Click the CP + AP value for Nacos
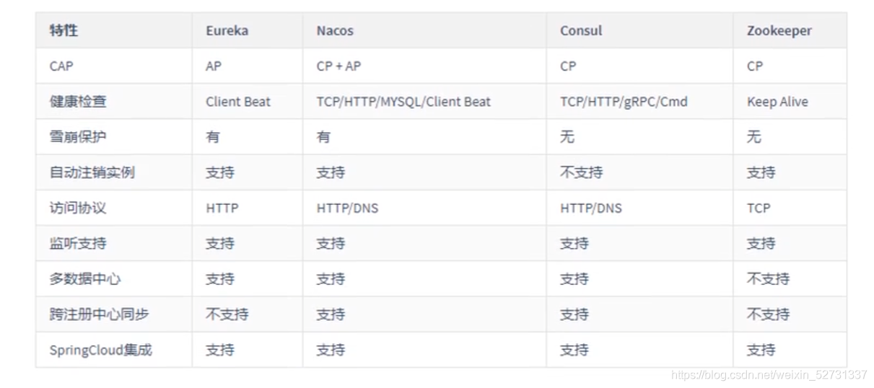The width and height of the screenshot is (874, 388). pyautogui.click(x=338, y=66)
